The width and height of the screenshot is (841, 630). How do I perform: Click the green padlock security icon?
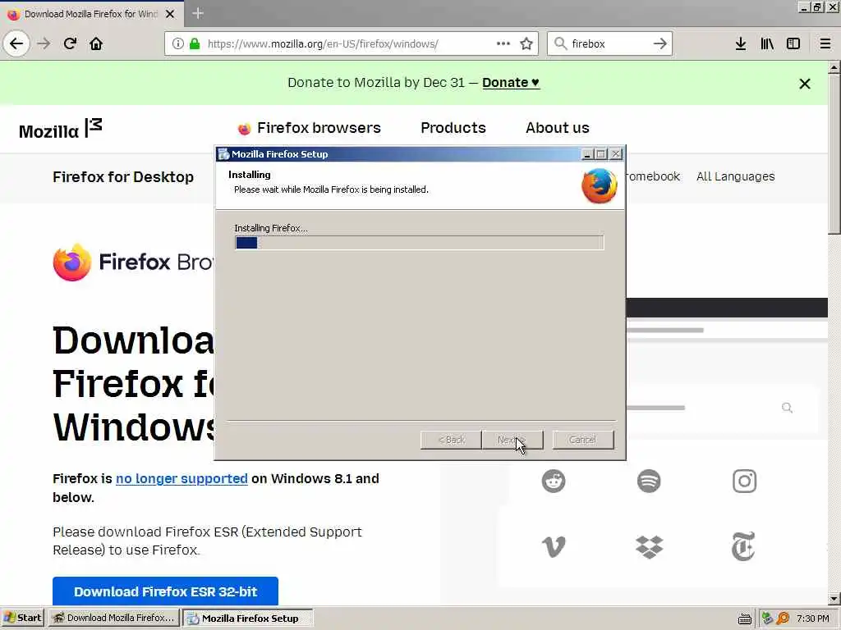[x=195, y=43]
